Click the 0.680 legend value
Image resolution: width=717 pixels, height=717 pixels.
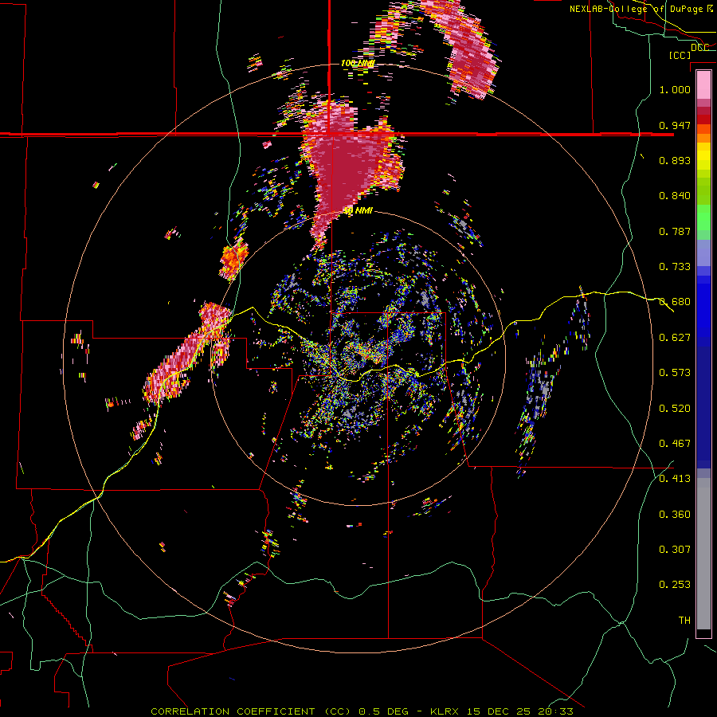pyautogui.click(x=675, y=302)
